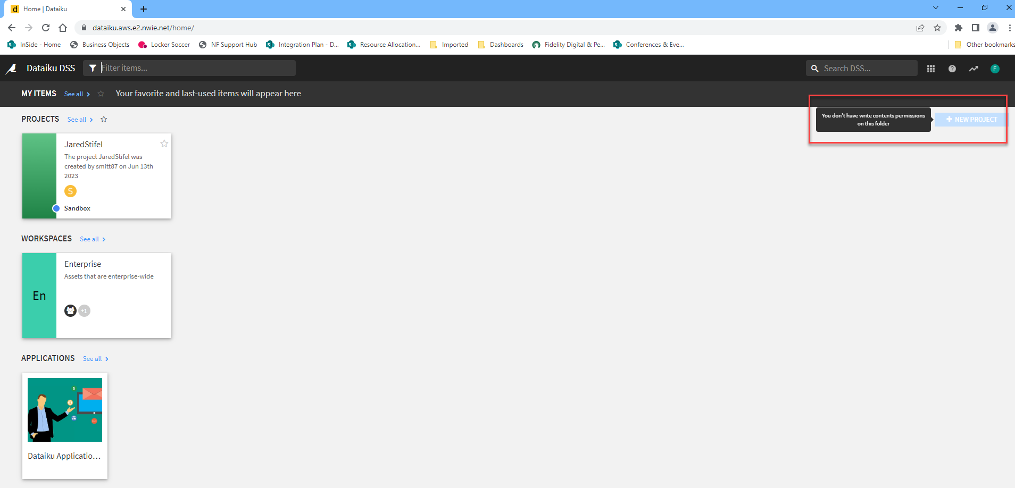Toggle the browser side panel icon
This screenshot has height=488, width=1015.
976,28
